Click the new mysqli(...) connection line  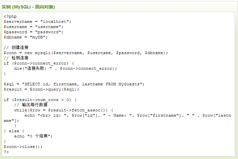[x=86, y=53]
